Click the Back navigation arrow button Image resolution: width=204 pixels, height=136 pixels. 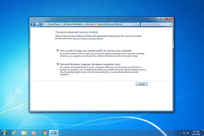point(33,24)
